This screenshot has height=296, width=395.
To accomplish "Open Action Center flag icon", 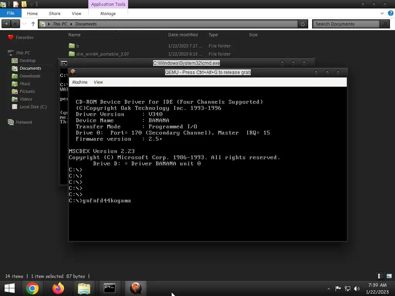I will tap(338, 288).
